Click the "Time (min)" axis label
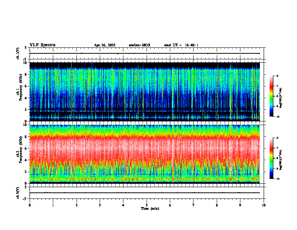Screen dimensions: 297x230 (150, 209)
